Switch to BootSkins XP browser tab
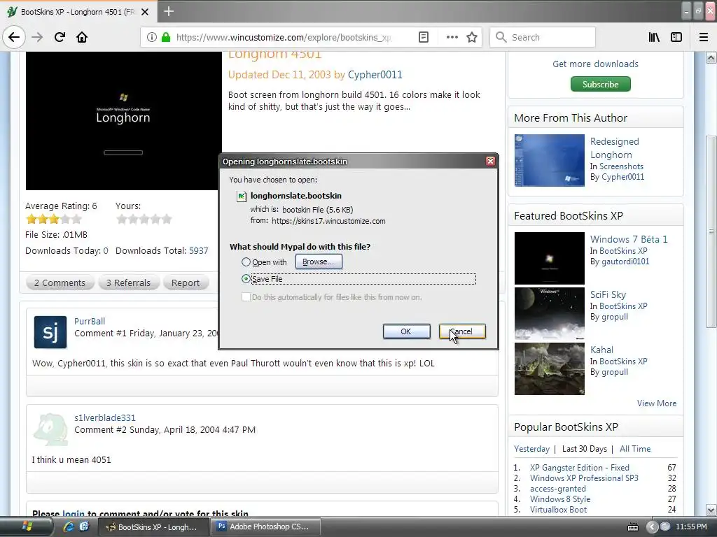 (x=78, y=12)
